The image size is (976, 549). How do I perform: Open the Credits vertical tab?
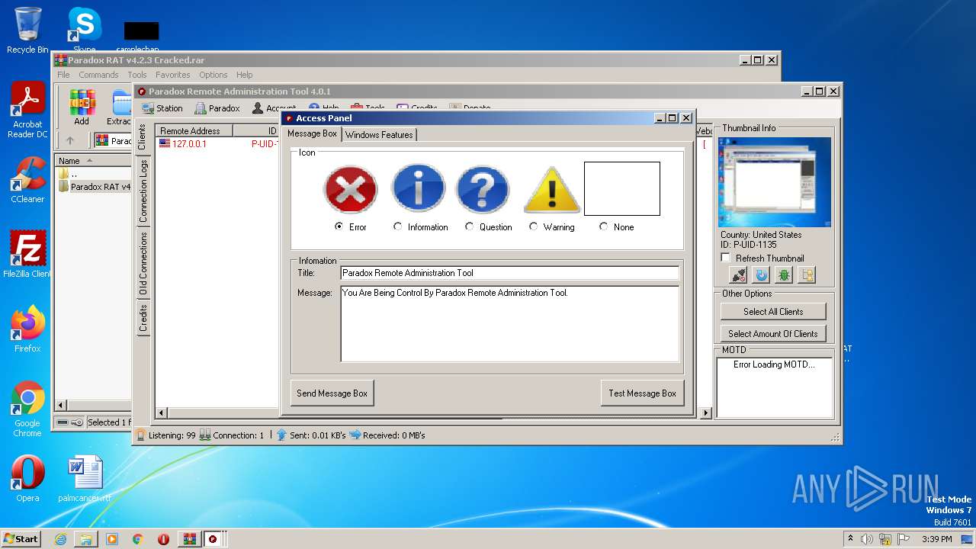tap(143, 317)
